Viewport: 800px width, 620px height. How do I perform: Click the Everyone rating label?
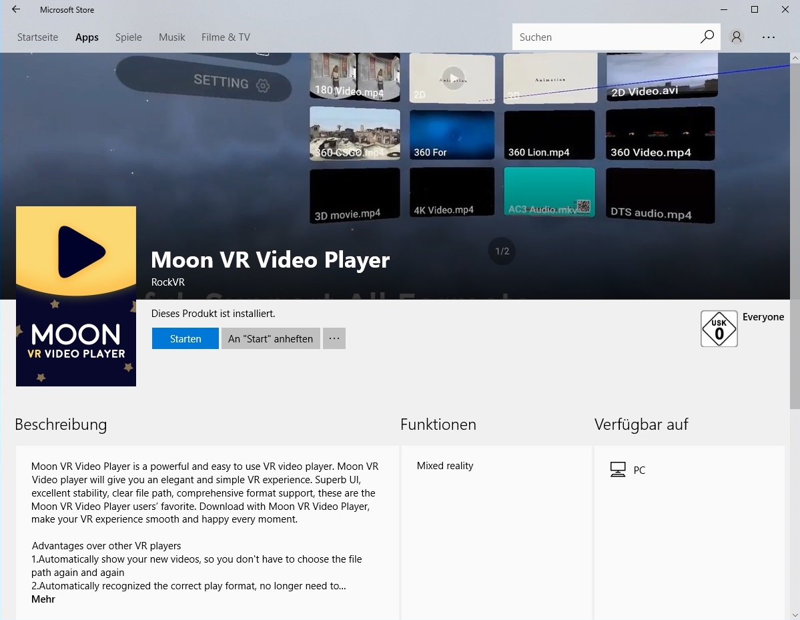(x=763, y=317)
